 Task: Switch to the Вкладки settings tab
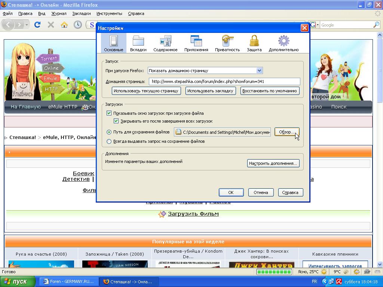[x=138, y=43]
